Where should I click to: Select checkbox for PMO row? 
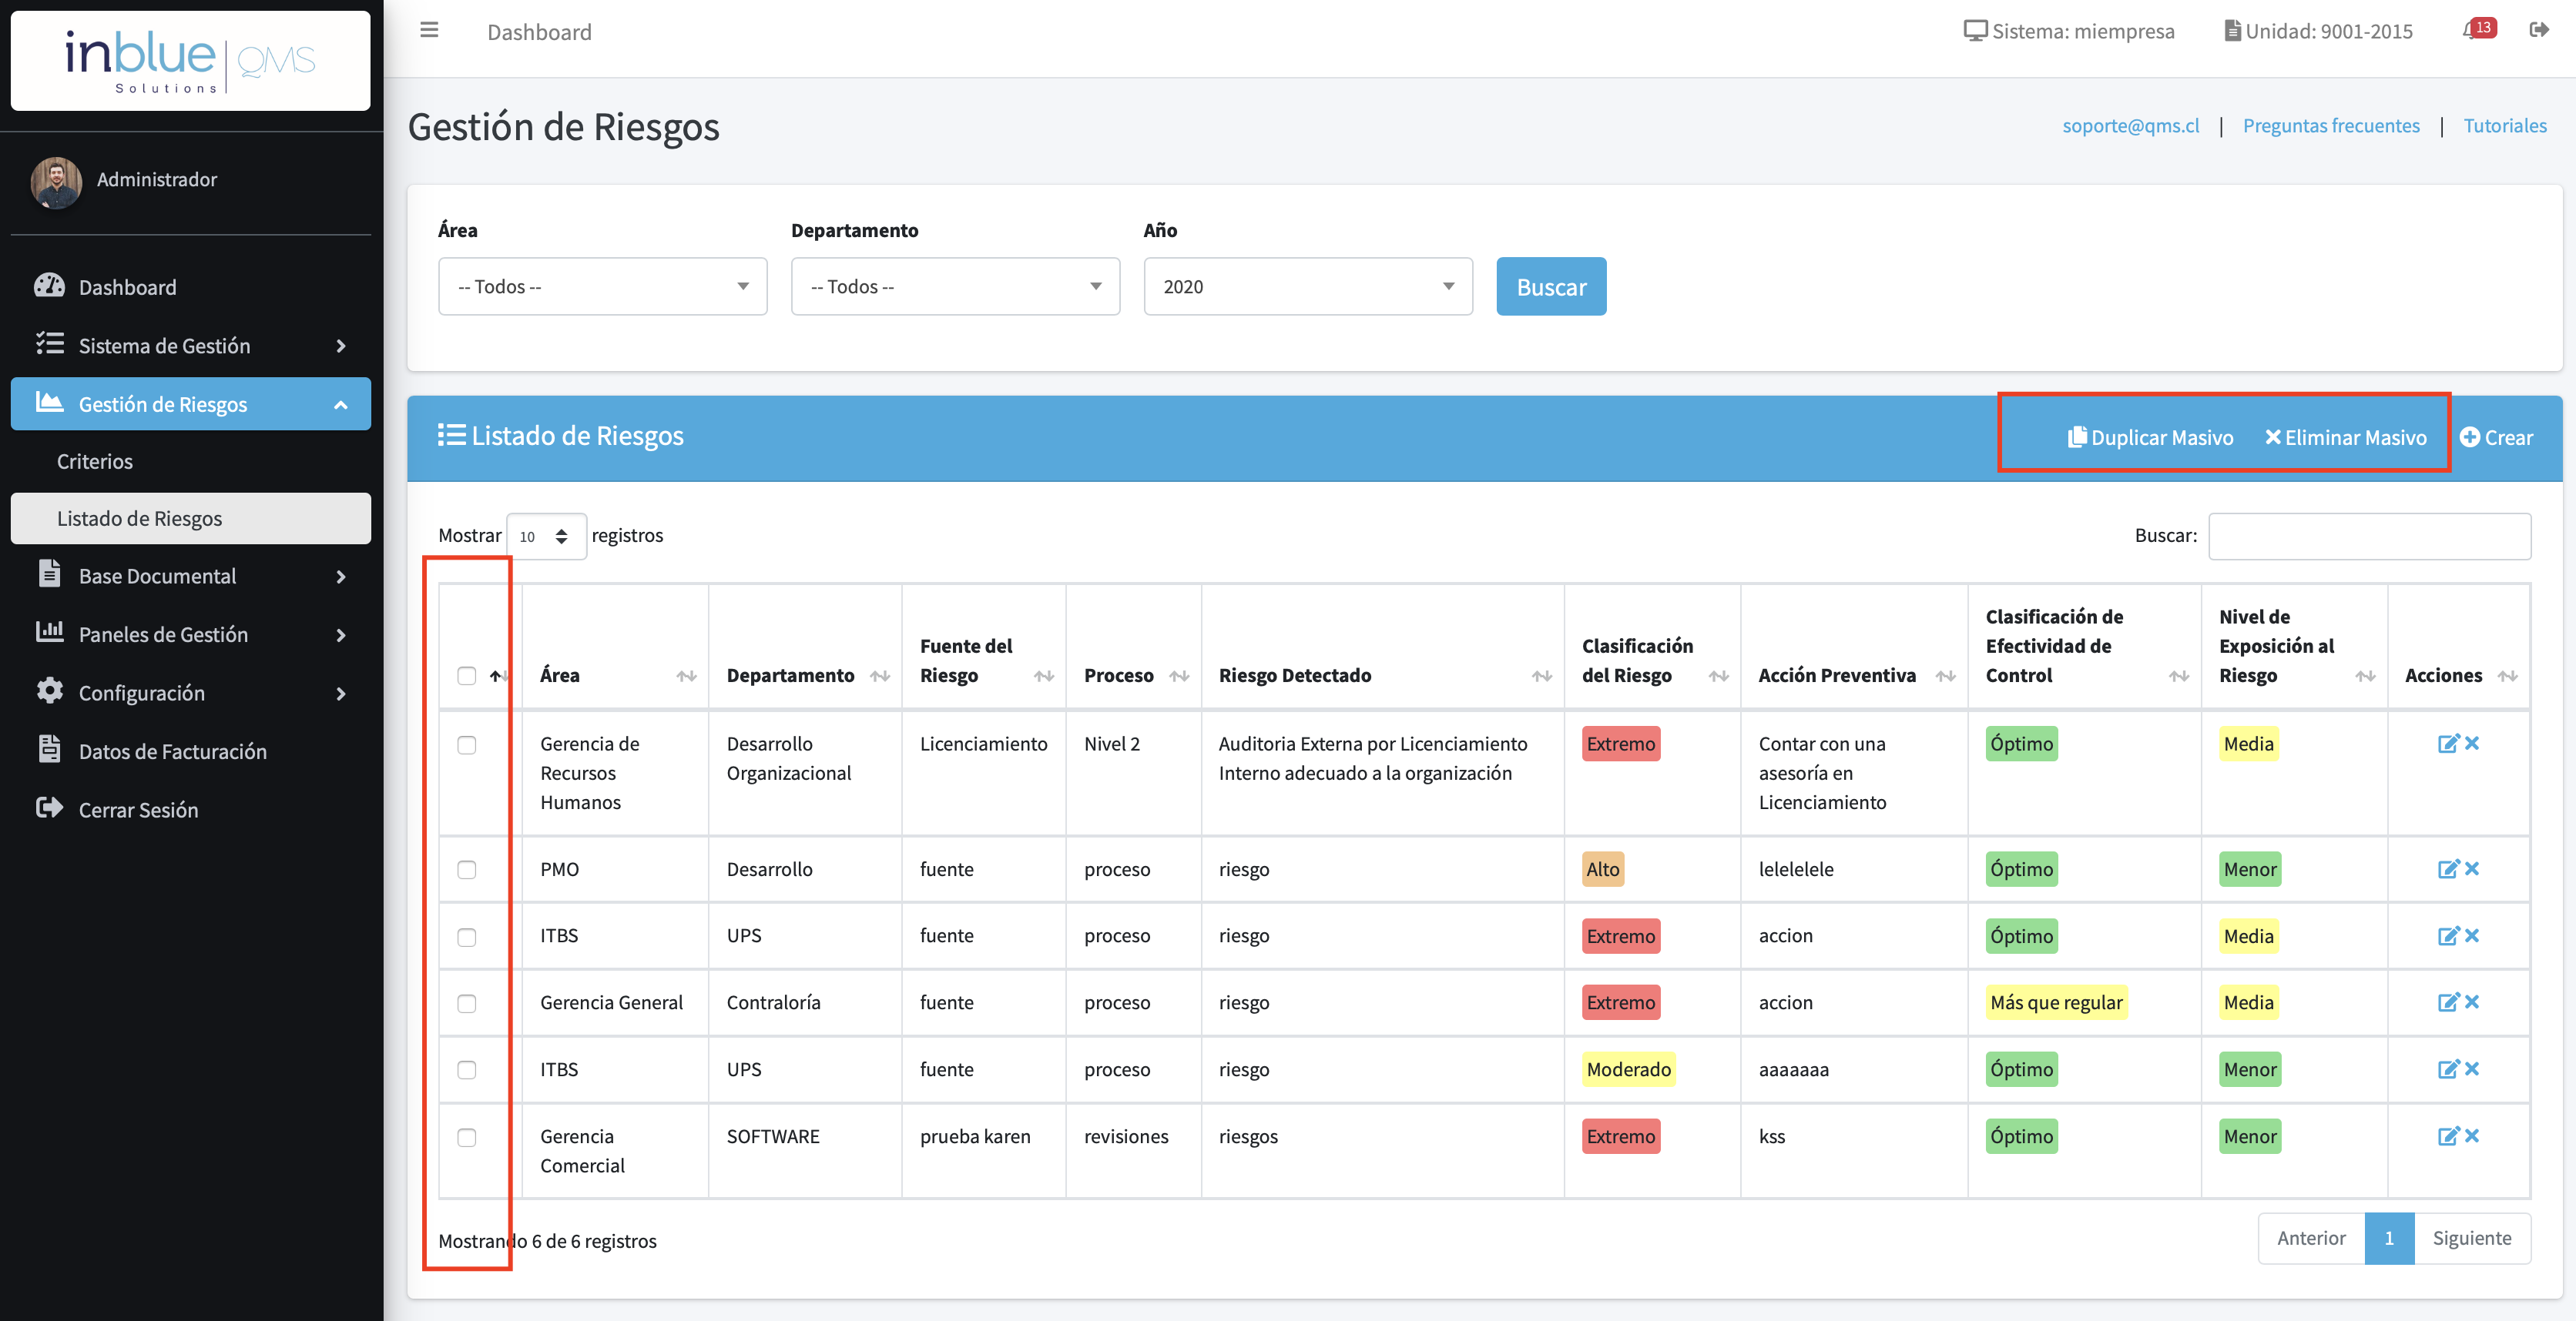coord(467,869)
